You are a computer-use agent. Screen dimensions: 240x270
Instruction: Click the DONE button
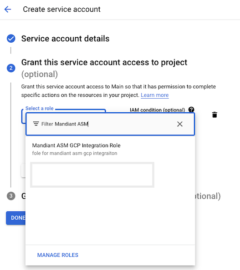pos(16,218)
